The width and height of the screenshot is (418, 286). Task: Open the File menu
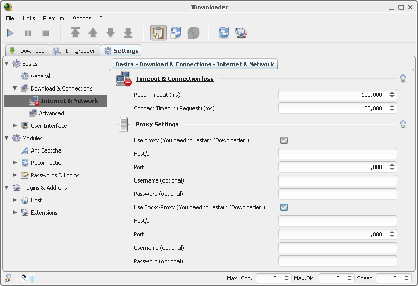pyautogui.click(x=10, y=18)
